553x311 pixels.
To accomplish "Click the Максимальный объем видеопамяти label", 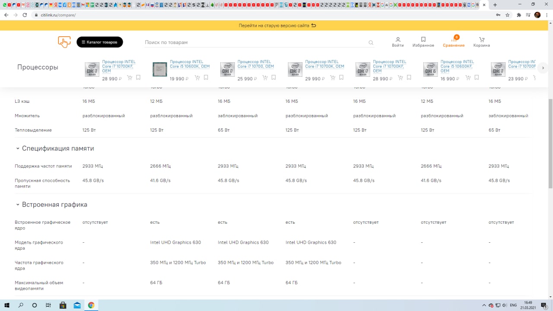I will (x=39, y=286).
